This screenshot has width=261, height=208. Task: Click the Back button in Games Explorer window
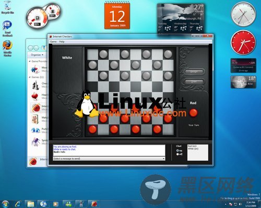coord(30,48)
